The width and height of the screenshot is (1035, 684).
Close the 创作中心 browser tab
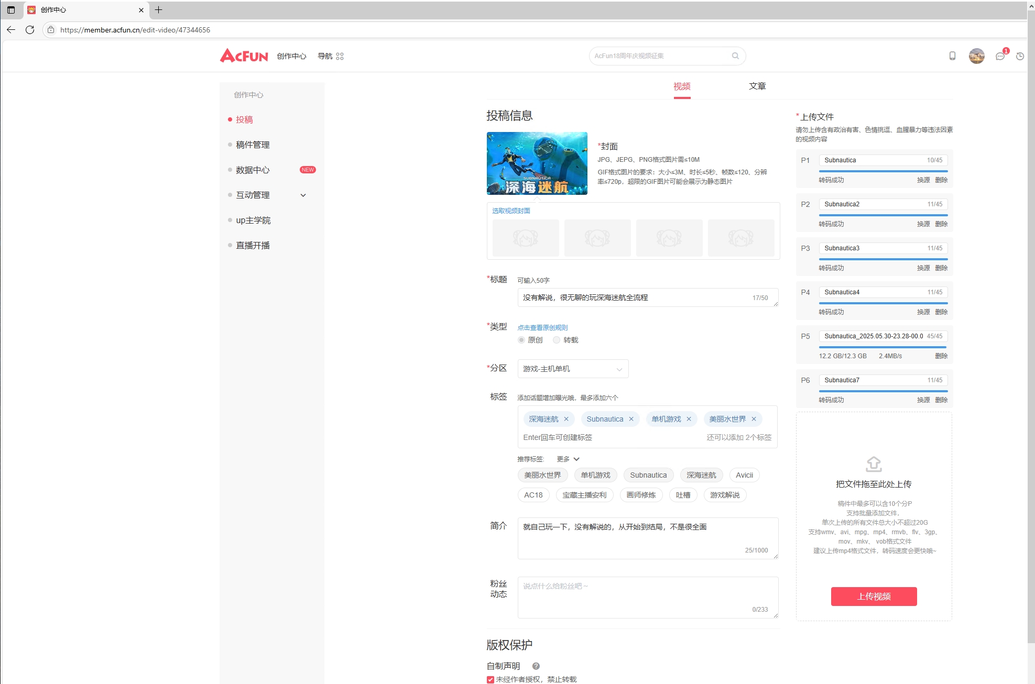(x=141, y=10)
